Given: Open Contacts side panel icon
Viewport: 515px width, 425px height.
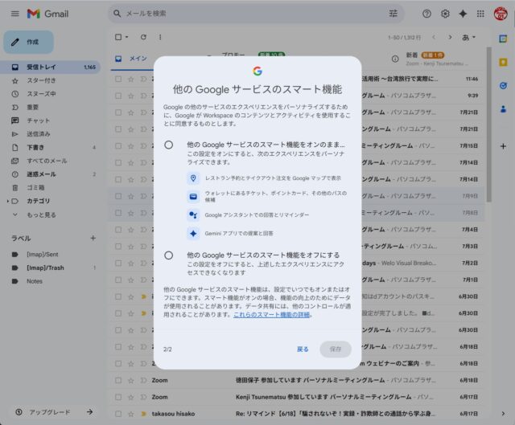Looking at the screenshot, I should [503, 109].
